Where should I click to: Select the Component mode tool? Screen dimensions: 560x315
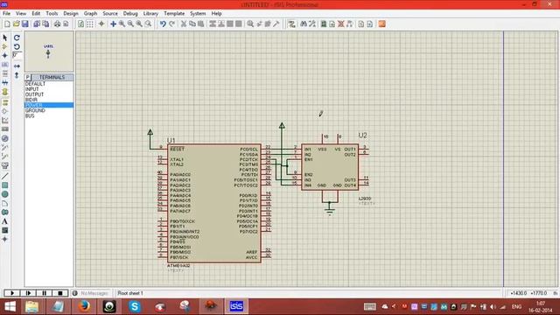pos(5,46)
